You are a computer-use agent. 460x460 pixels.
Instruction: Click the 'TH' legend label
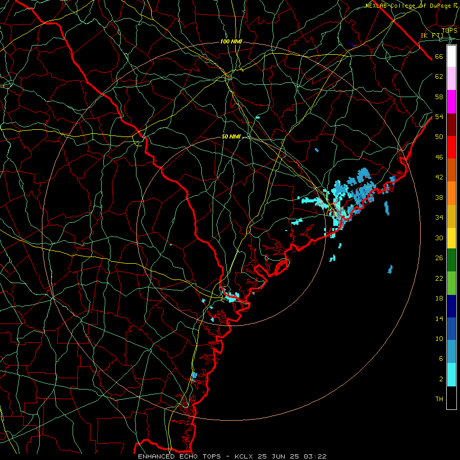click(439, 399)
